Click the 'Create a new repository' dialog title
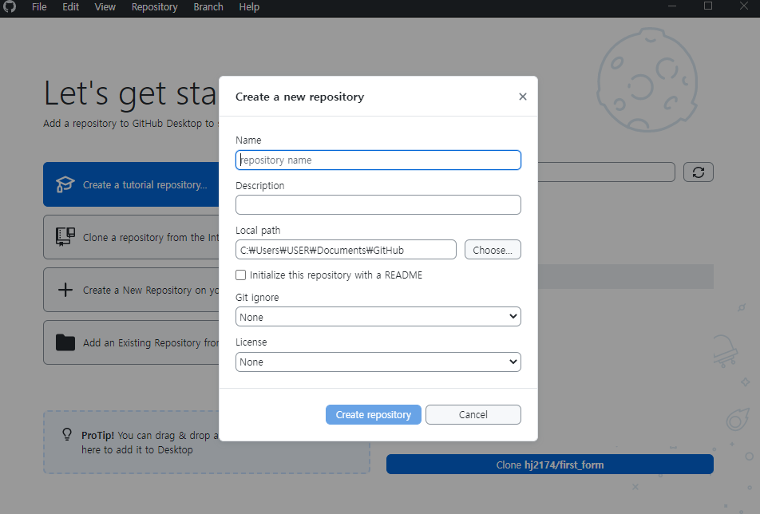 [x=299, y=97]
